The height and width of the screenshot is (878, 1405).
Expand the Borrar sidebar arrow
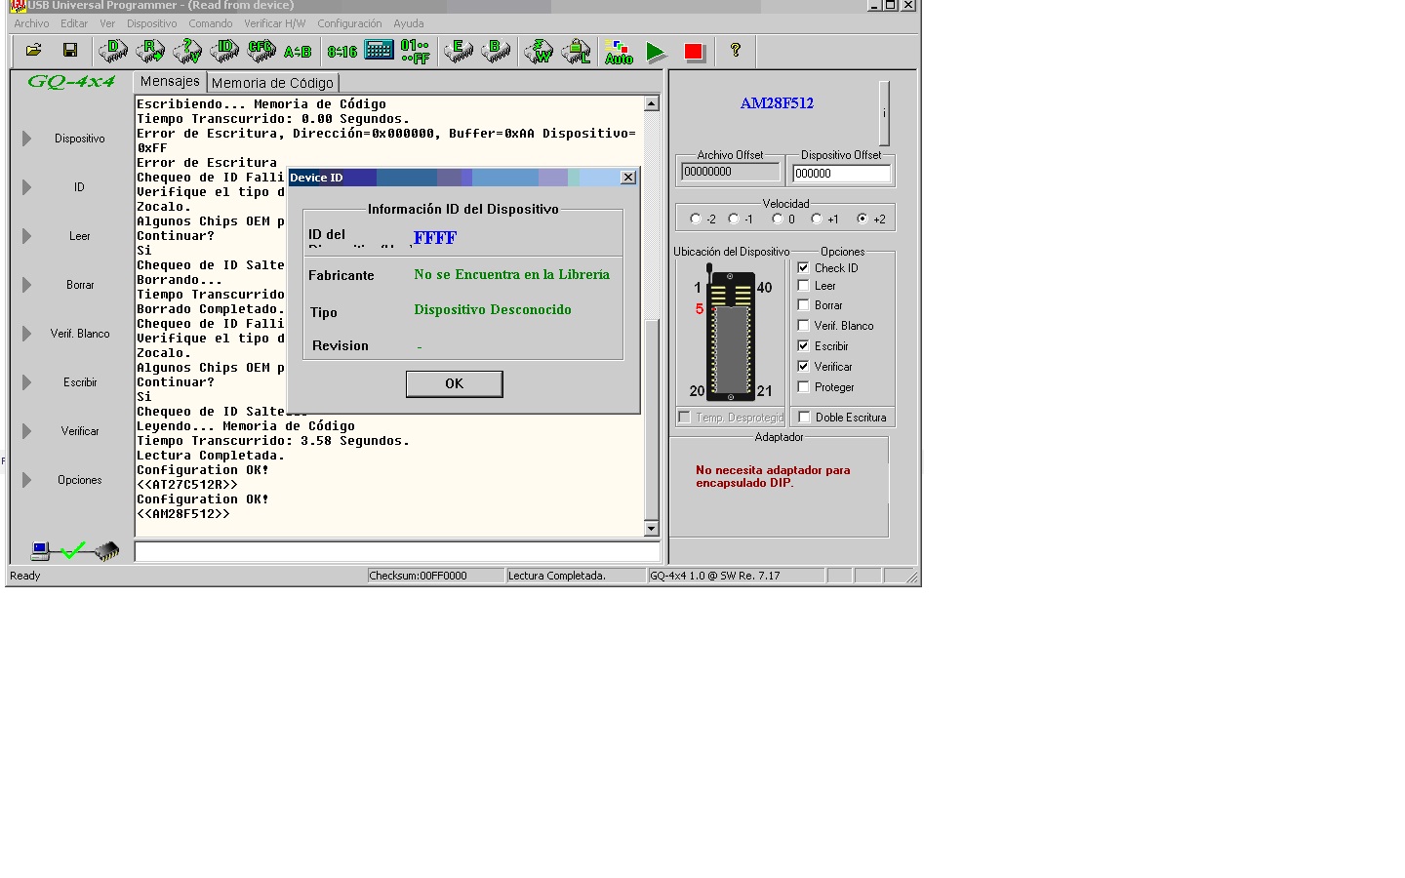(27, 285)
